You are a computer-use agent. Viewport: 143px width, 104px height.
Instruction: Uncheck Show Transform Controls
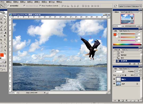pyautogui.click(x=40, y=6)
